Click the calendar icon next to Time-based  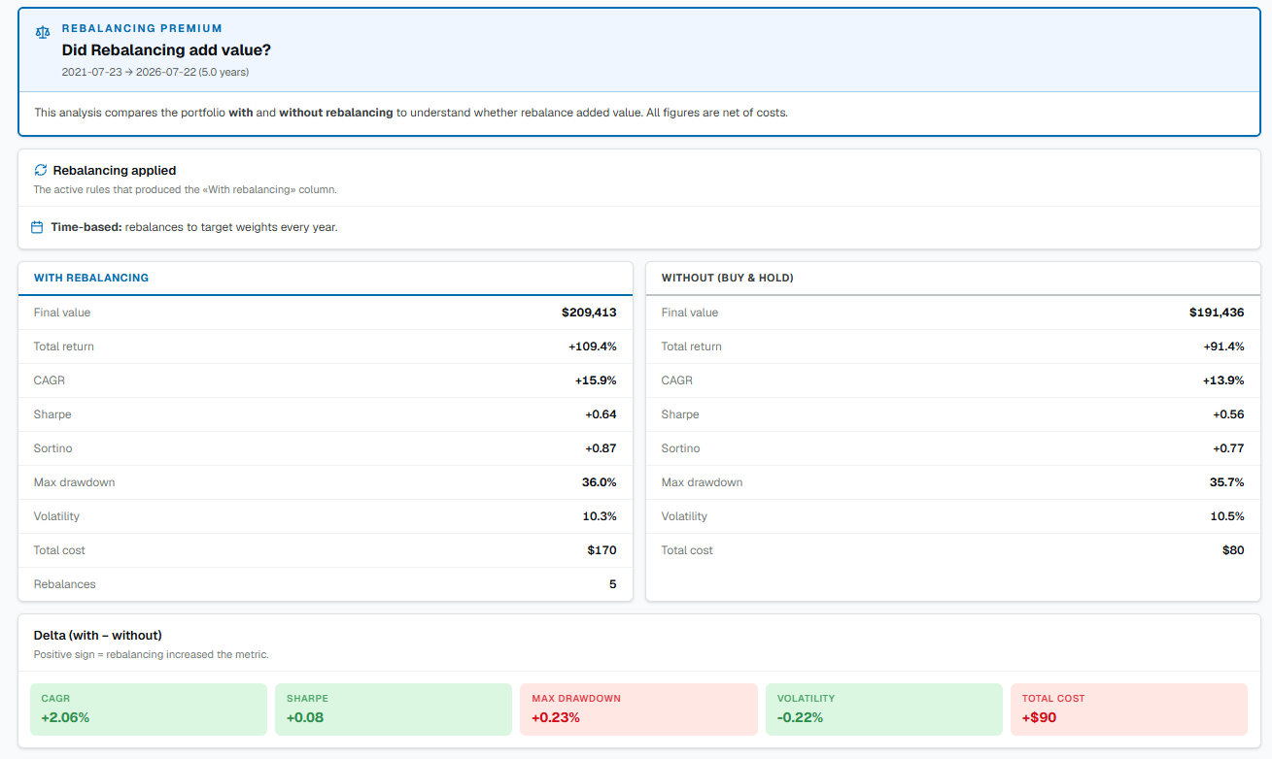pyautogui.click(x=37, y=227)
